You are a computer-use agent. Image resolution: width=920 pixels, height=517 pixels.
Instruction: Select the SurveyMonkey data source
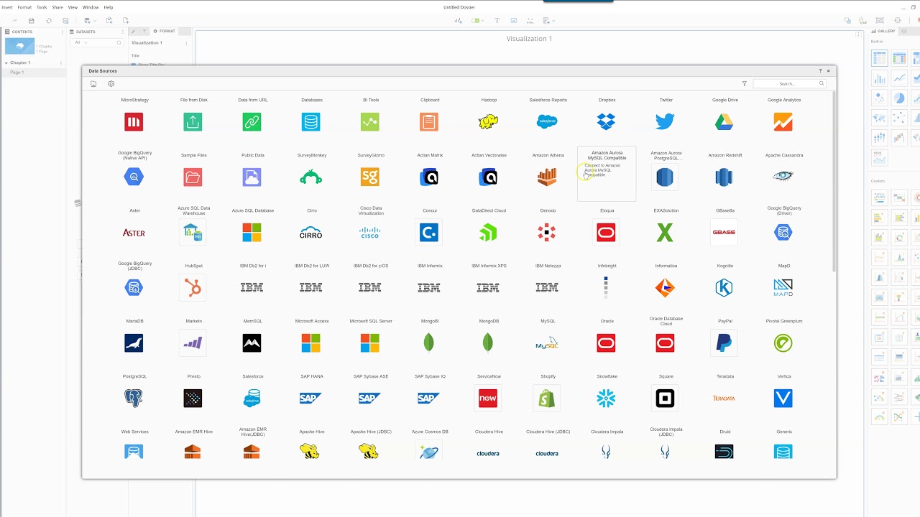[x=310, y=177]
